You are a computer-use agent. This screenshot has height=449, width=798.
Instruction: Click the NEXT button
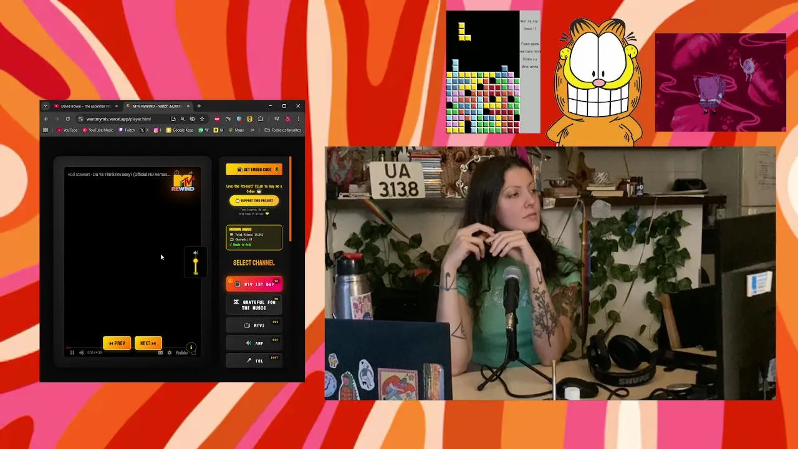pyautogui.click(x=148, y=343)
